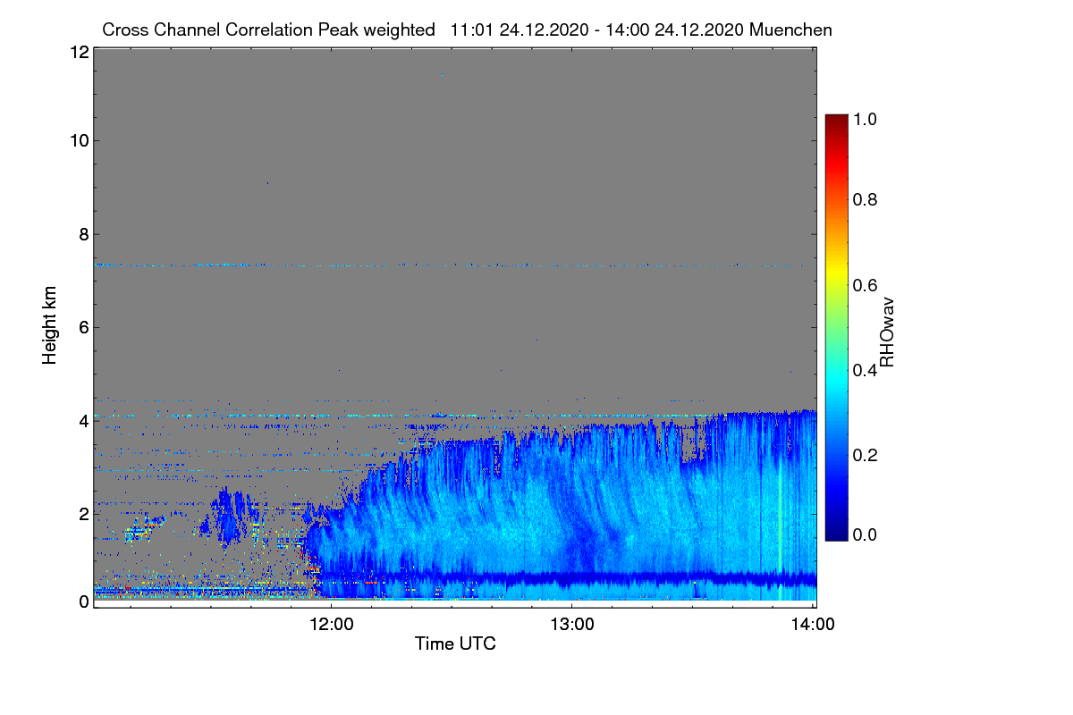This screenshot has height=715, width=1073.
Task: Click colorbar value '1.0'
Action: coord(865,118)
